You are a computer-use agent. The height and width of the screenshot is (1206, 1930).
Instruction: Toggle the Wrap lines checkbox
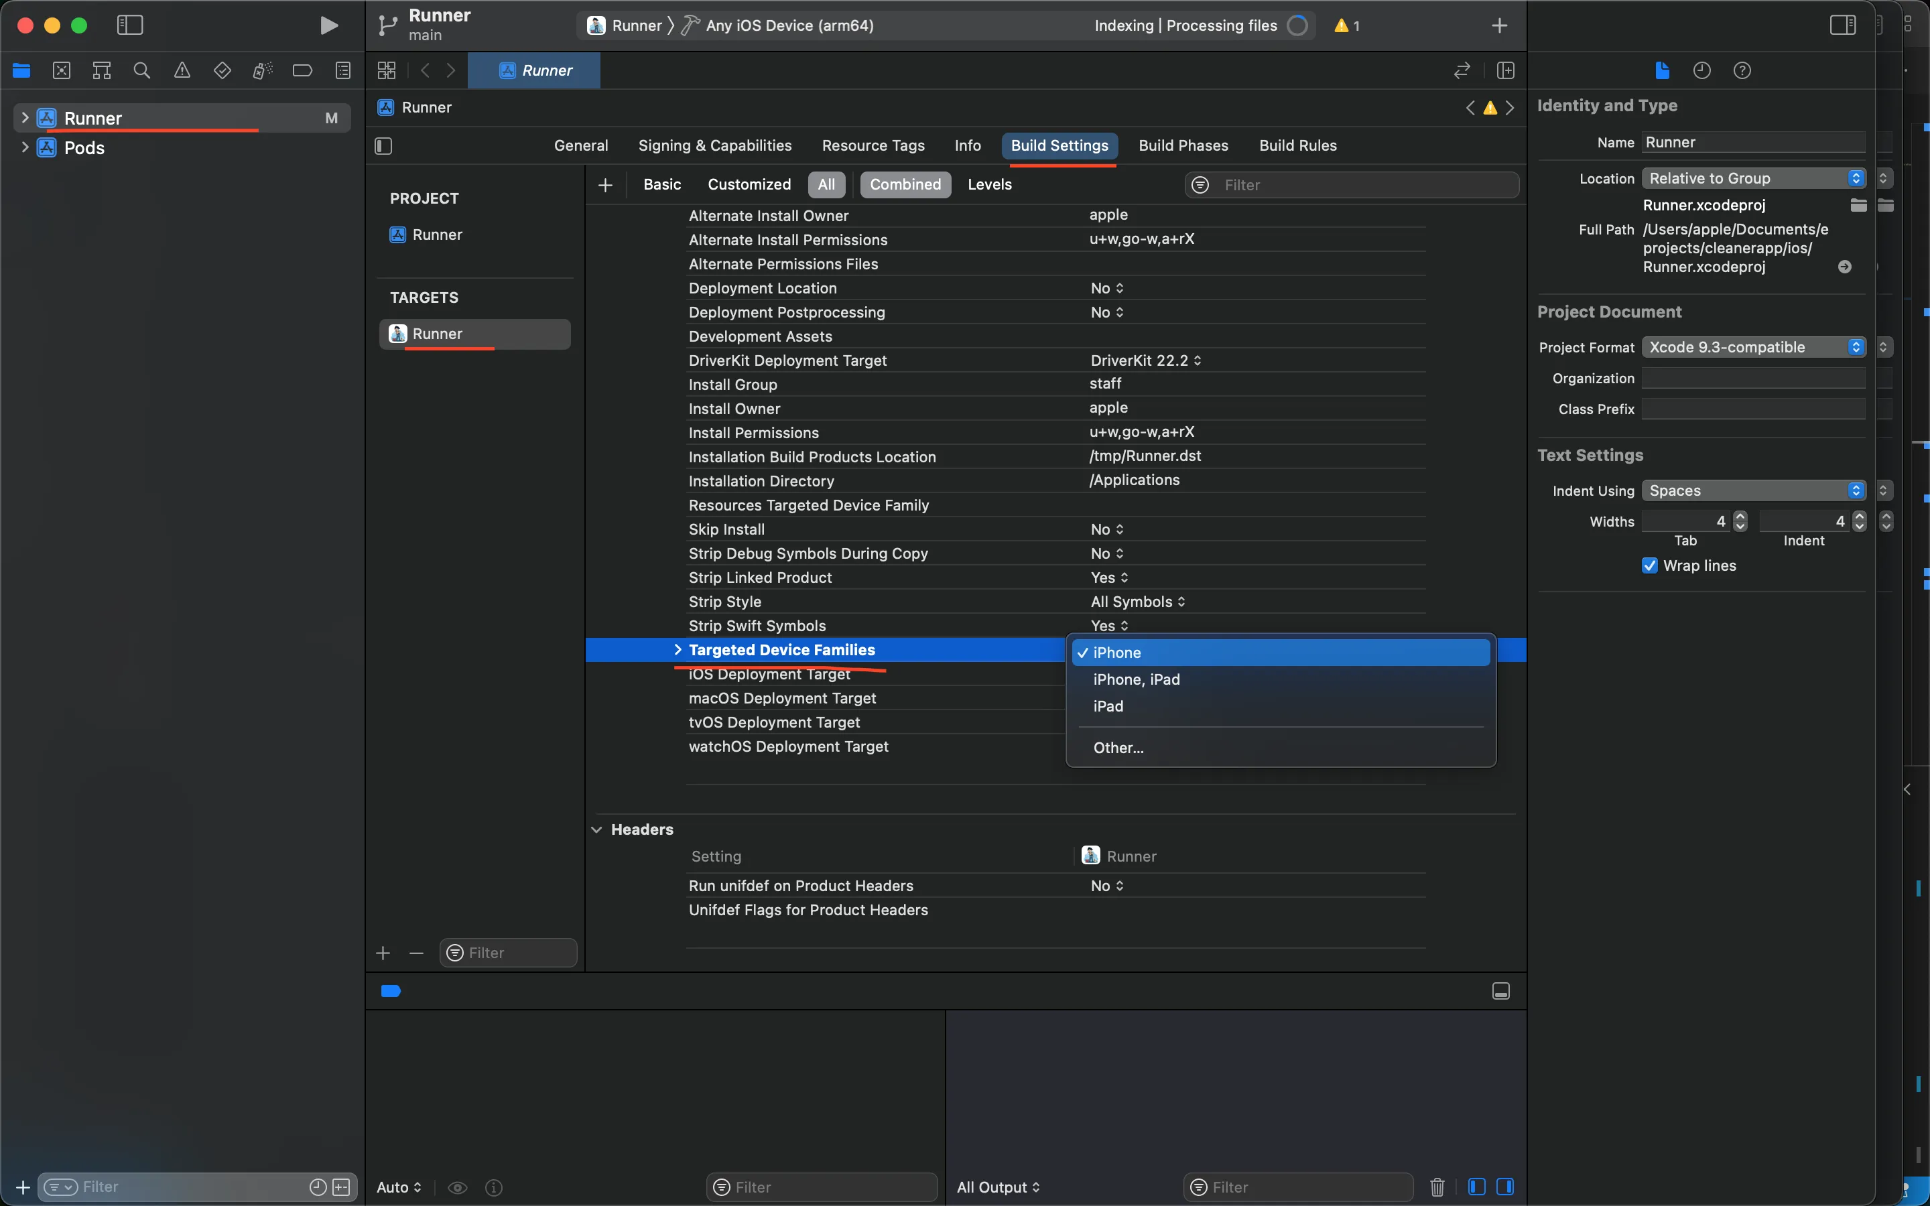tap(1650, 565)
